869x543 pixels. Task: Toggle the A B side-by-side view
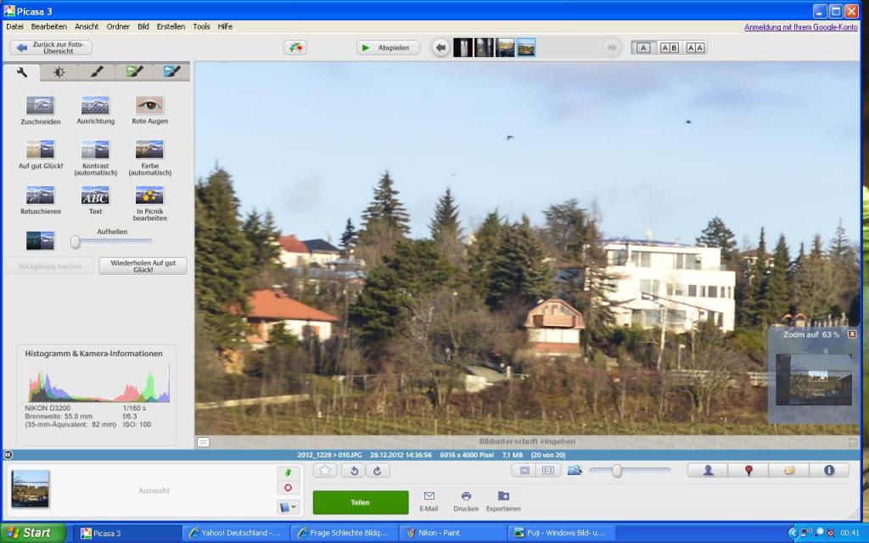pyautogui.click(x=669, y=48)
